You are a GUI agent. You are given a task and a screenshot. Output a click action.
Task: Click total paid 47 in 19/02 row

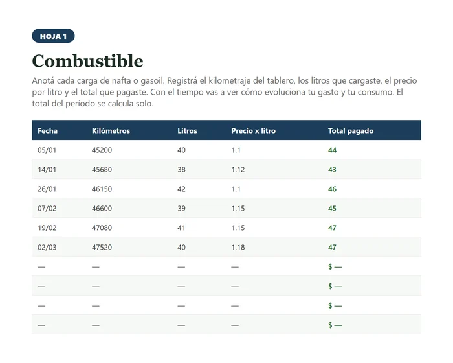point(332,228)
